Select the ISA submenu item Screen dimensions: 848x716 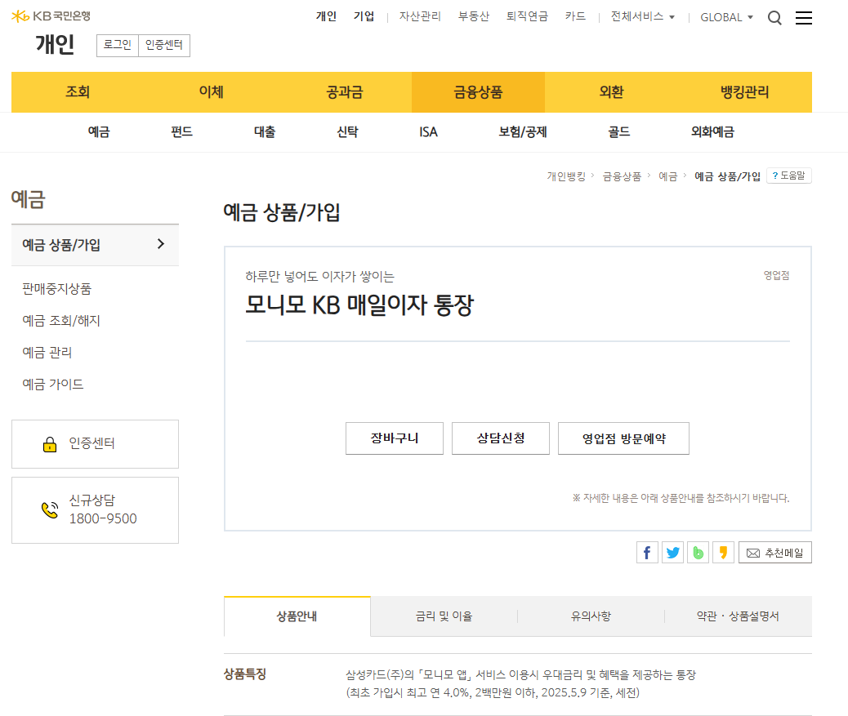click(x=428, y=132)
